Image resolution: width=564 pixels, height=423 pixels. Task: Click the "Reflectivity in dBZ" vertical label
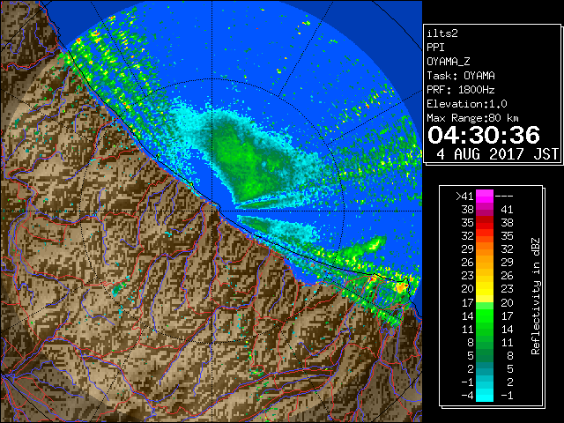pos(536,296)
